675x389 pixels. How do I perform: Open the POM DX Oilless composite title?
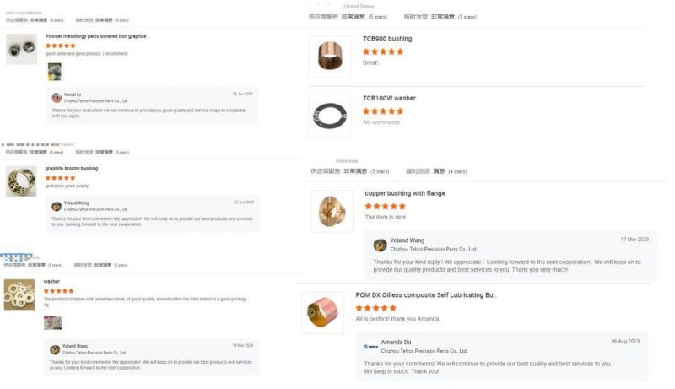click(426, 295)
